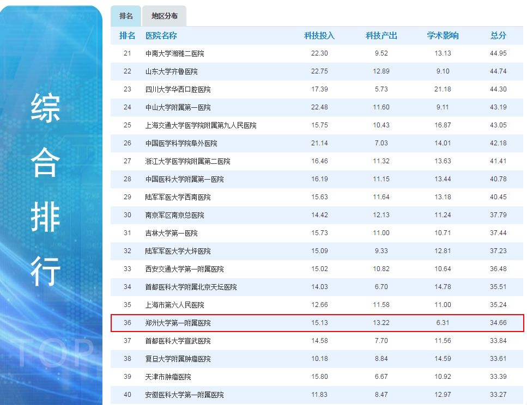Screen dimensions: 527x405
Task: Click the 学术影响 column header
Action: 443,35
